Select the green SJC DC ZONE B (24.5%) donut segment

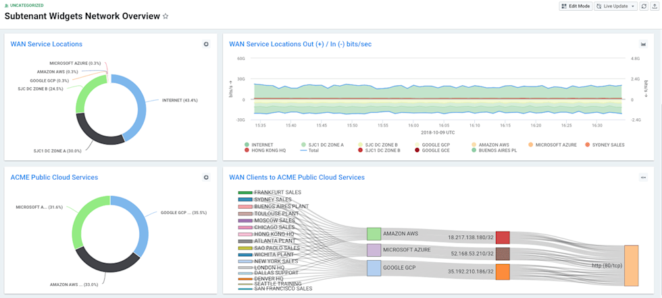[86, 91]
